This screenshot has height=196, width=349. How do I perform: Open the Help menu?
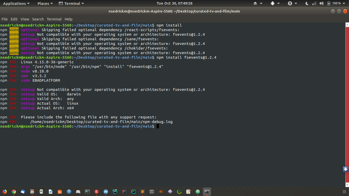coord(68,19)
